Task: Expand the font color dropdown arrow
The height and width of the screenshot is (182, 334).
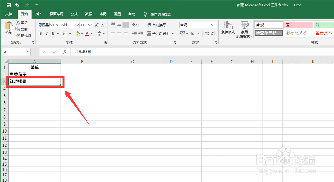Action: point(92,34)
